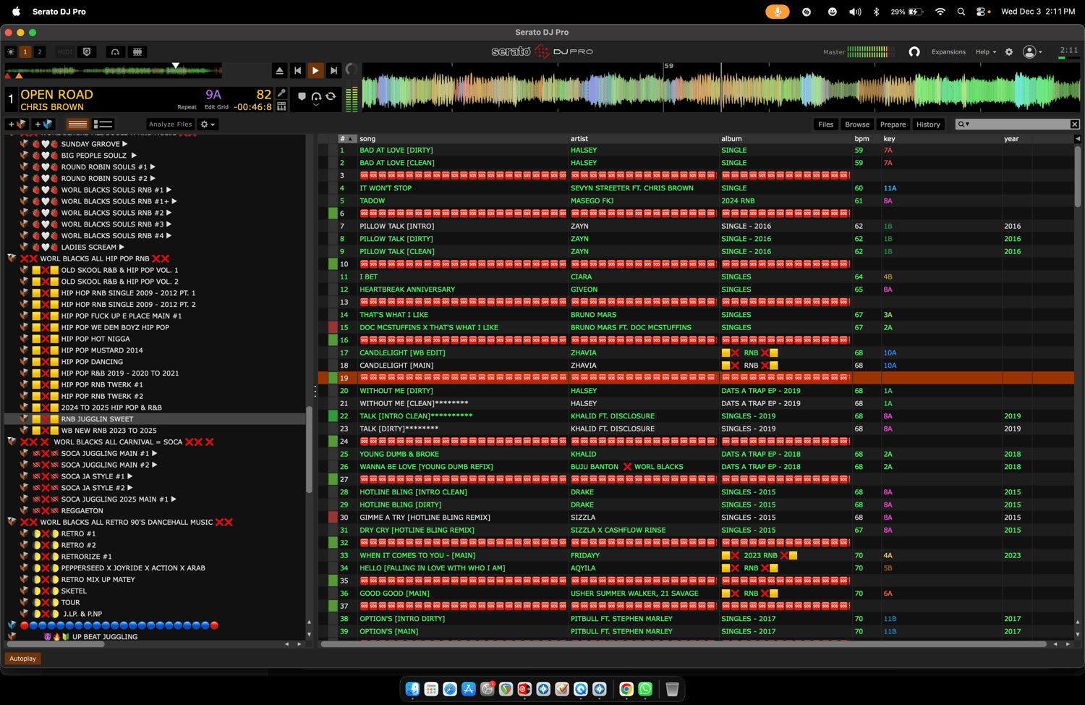Open WhatsApp from the Dock
The height and width of the screenshot is (705, 1085).
(645, 689)
